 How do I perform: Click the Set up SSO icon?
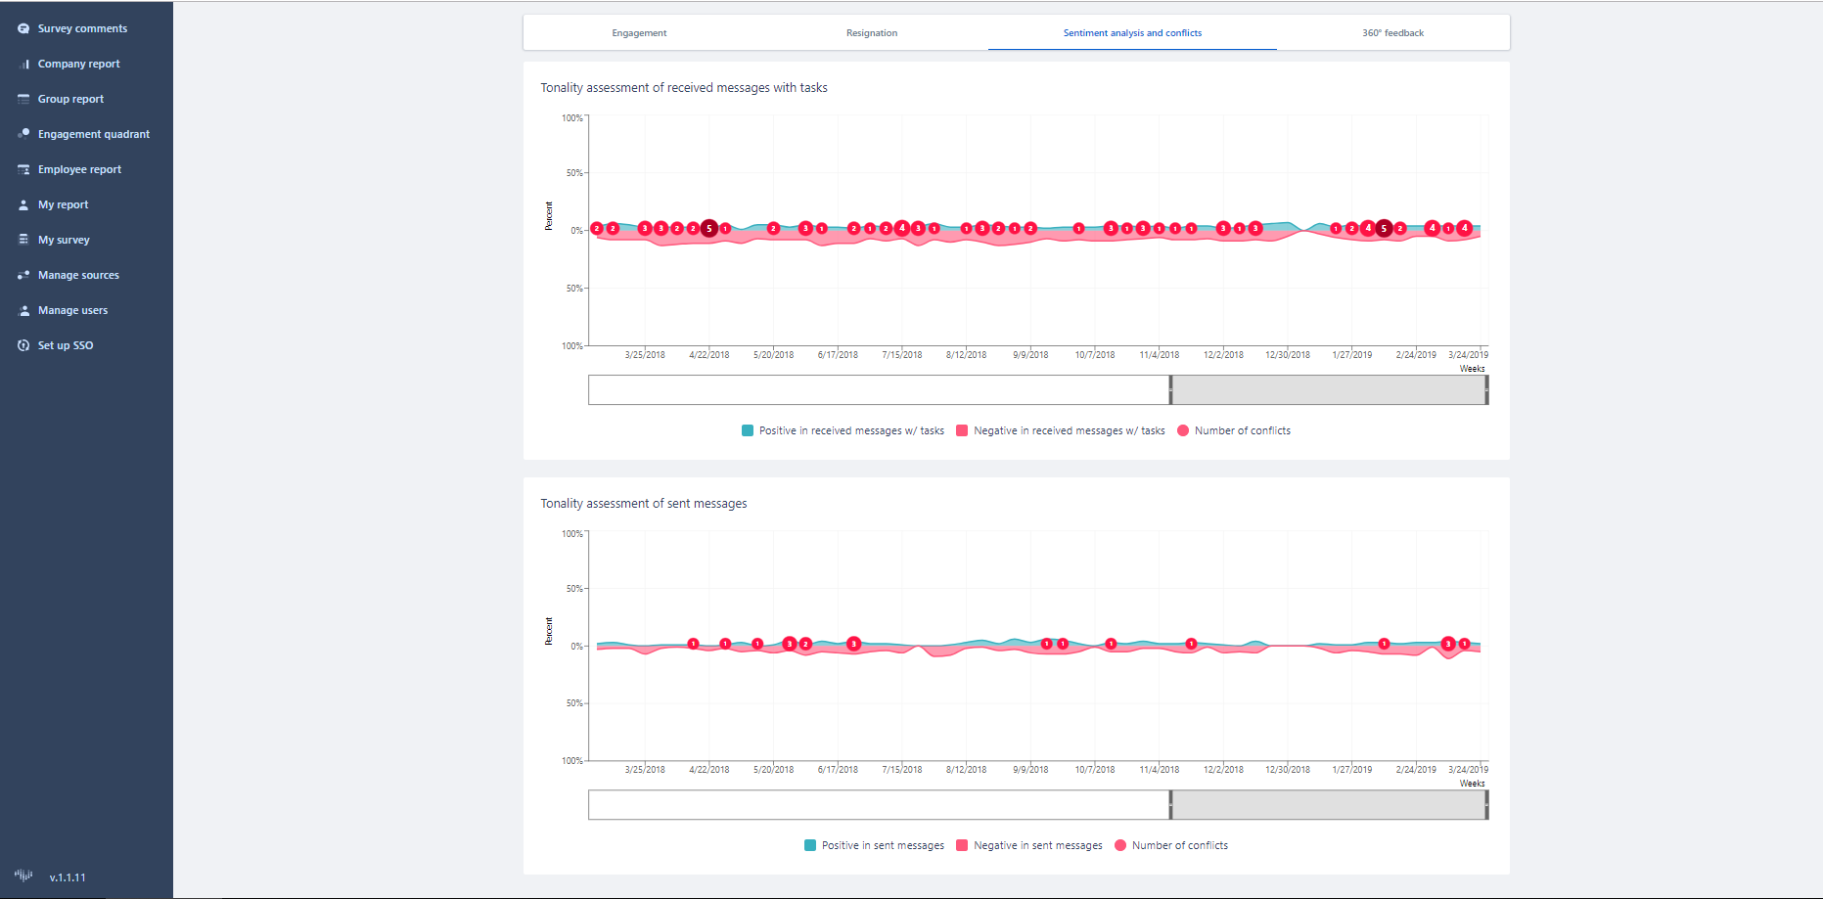[x=23, y=345]
